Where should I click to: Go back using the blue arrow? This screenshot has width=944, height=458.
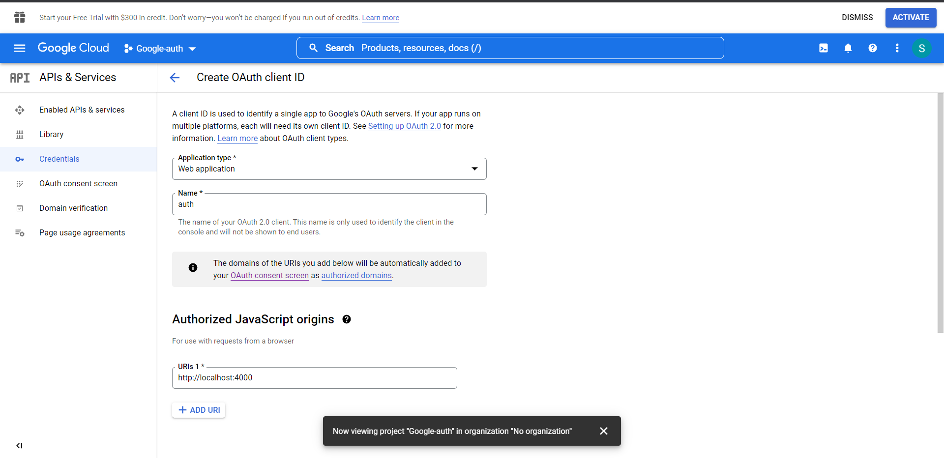tap(175, 78)
